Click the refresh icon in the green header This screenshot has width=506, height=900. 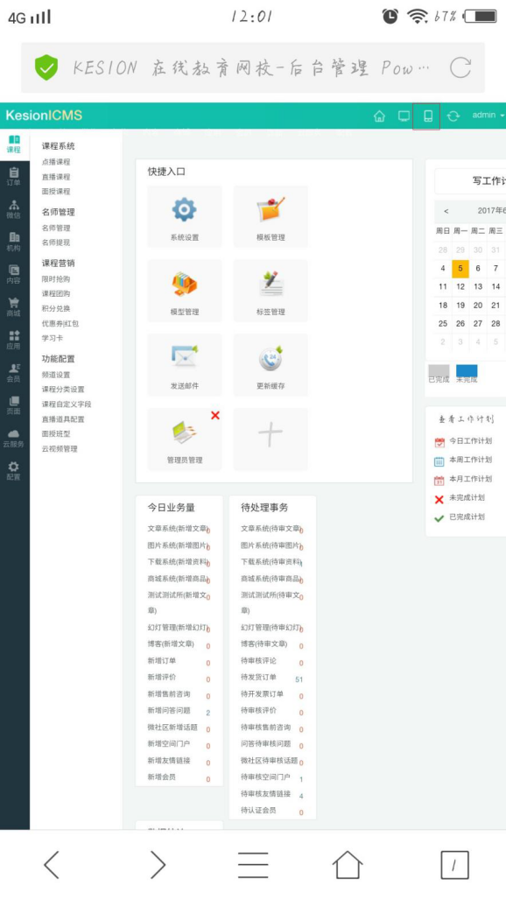click(x=453, y=116)
